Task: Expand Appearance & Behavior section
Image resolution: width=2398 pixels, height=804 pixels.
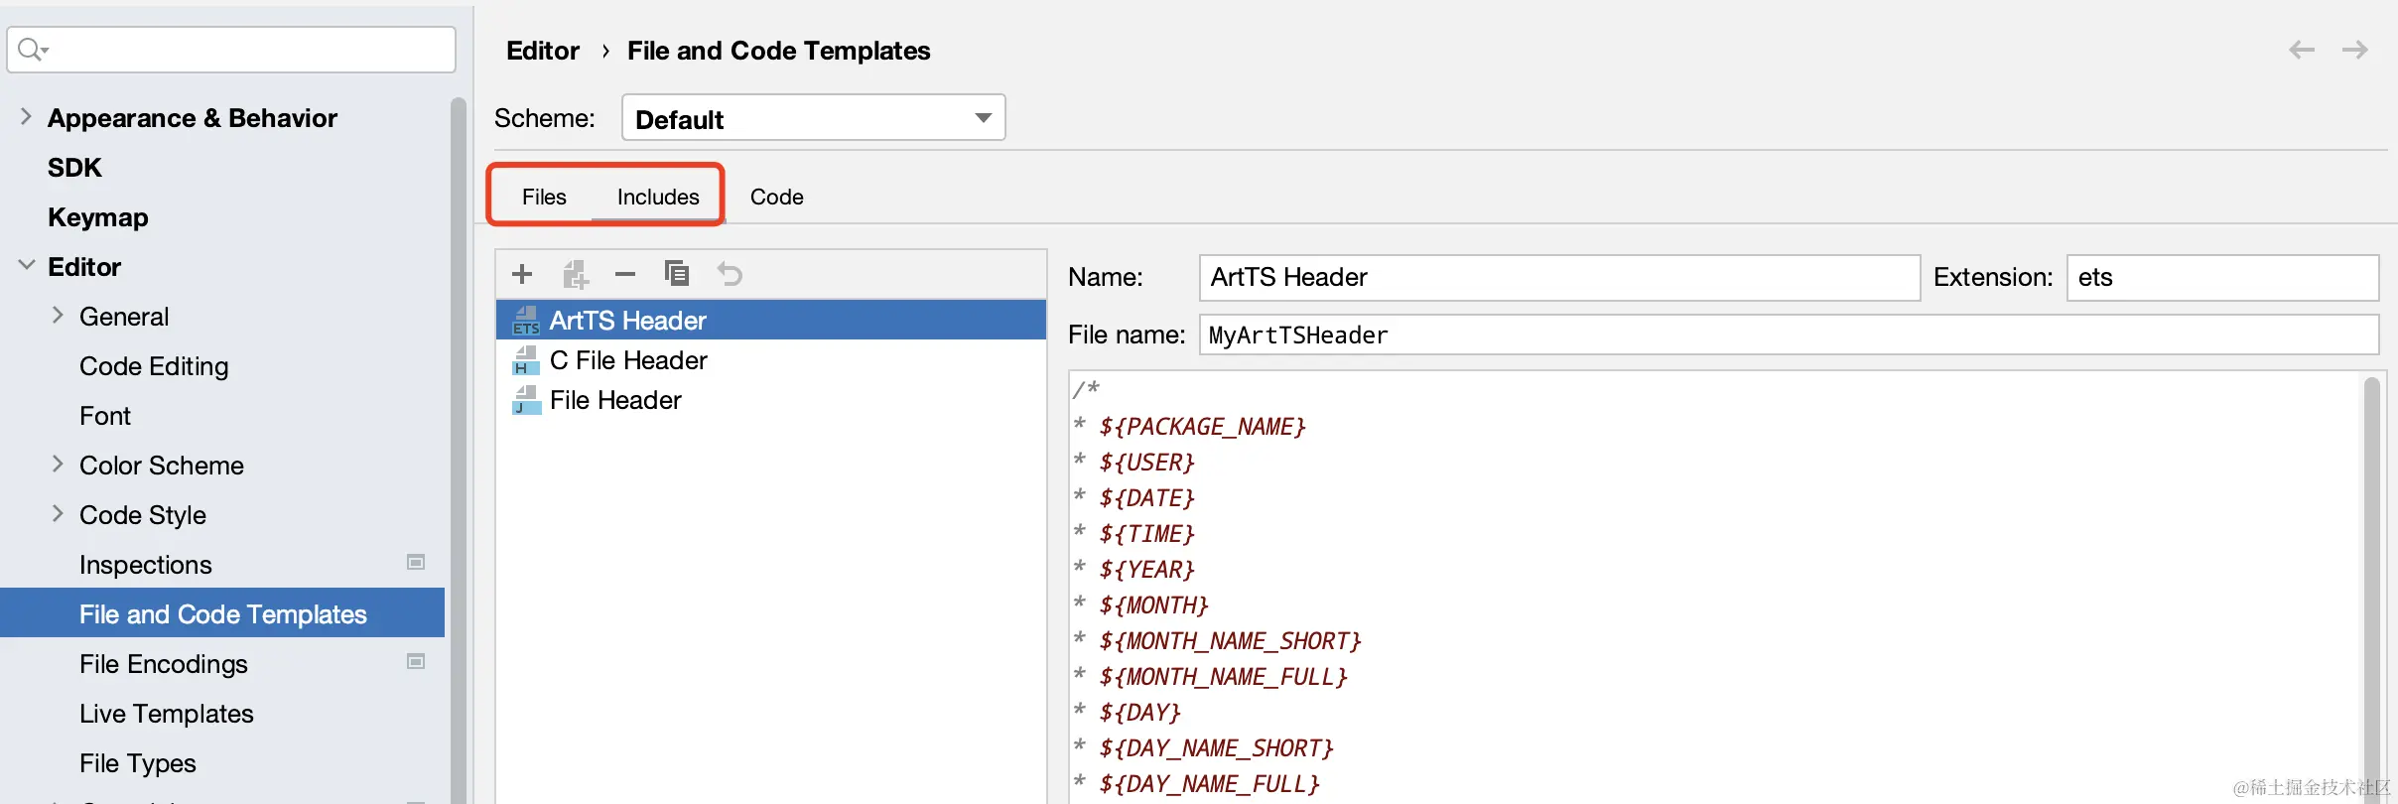Action: point(26,117)
